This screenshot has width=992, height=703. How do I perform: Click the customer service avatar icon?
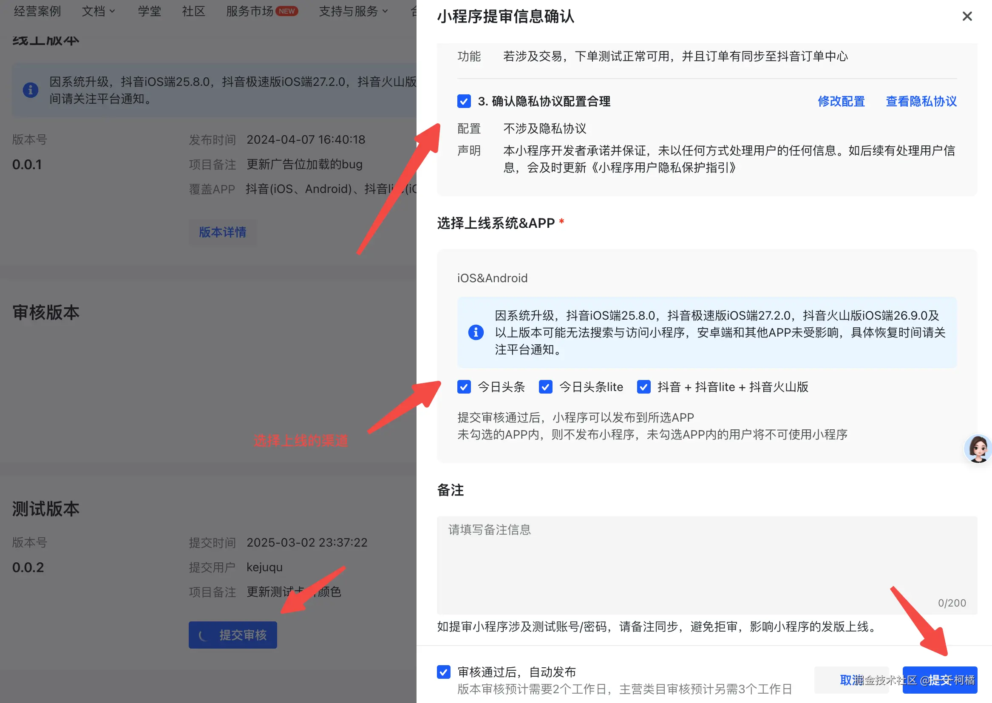977,448
